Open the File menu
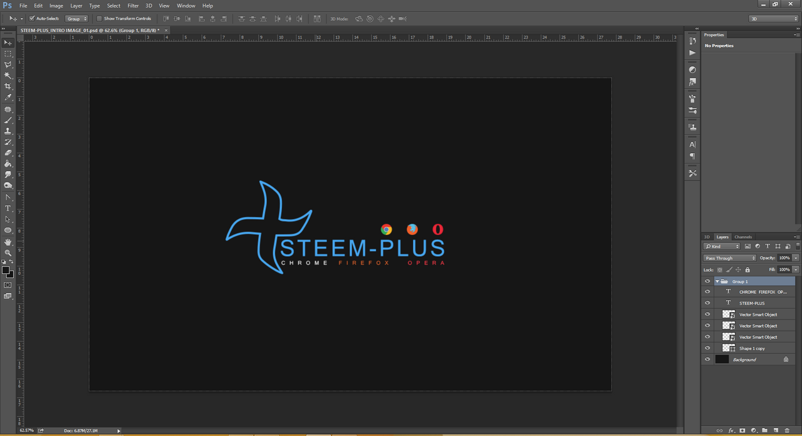This screenshot has width=802, height=436. click(23, 6)
